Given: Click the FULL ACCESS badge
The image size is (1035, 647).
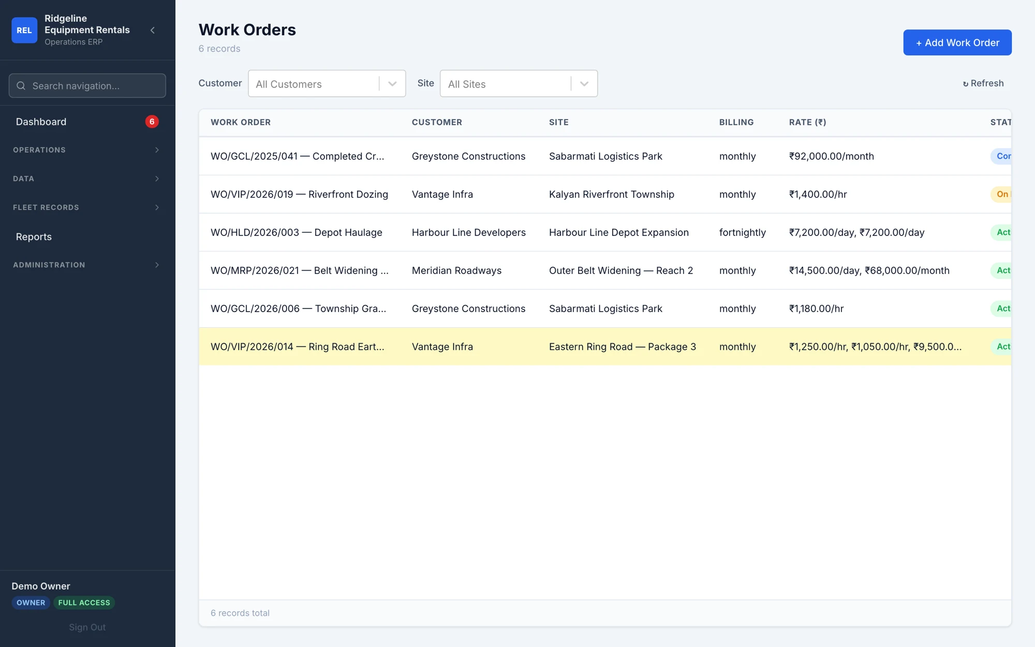Looking at the screenshot, I should tap(84, 602).
